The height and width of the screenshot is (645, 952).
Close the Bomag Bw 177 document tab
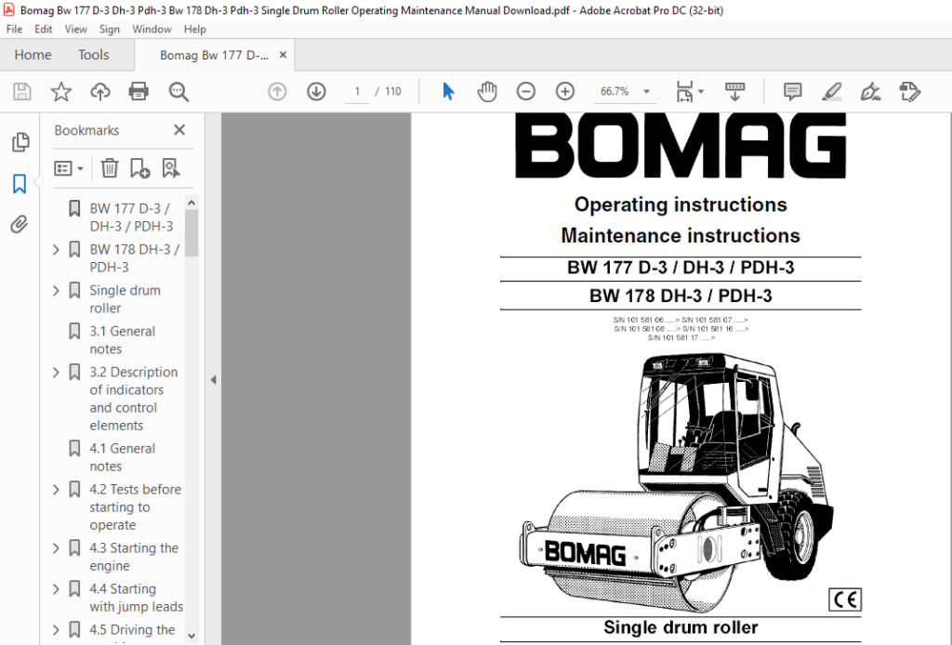(283, 55)
